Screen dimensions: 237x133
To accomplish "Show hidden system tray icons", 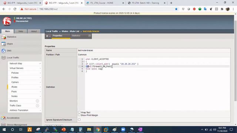I will pyautogui.click(x=202, y=130).
